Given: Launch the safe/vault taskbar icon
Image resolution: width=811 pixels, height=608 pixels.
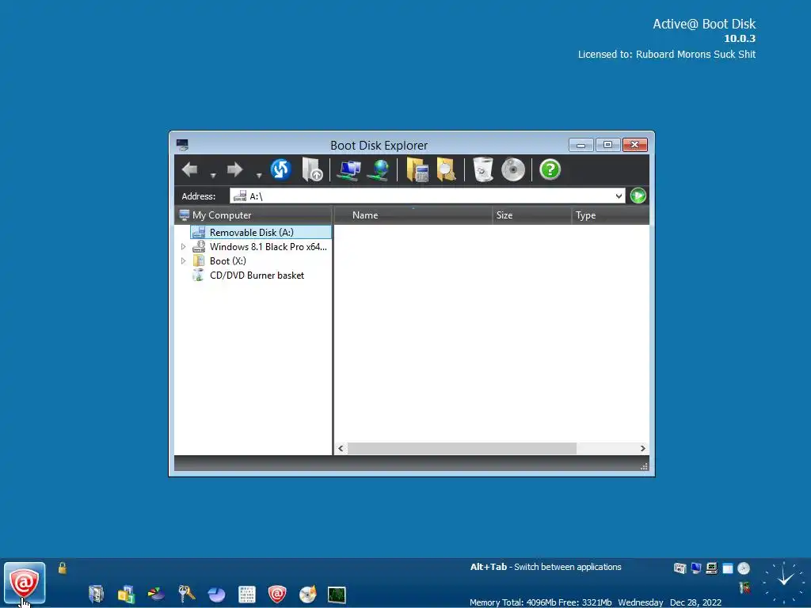Looking at the screenshot, I should (x=96, y=594).
